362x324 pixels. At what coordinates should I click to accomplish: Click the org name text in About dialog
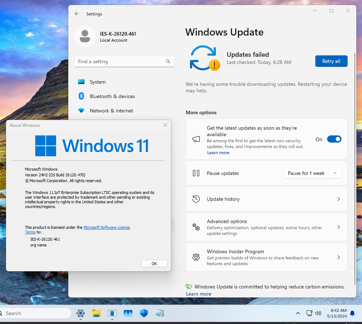coord(38,245)
